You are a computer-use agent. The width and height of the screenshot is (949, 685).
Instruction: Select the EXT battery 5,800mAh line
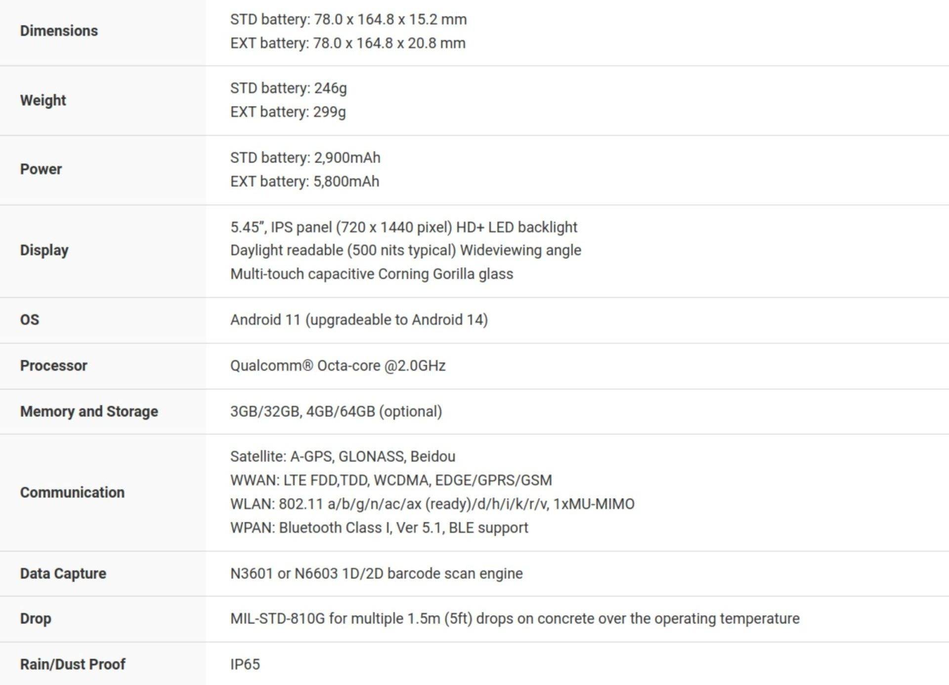305,182
